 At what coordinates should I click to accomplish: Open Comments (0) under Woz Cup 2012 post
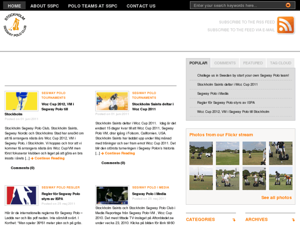point(23,168)
